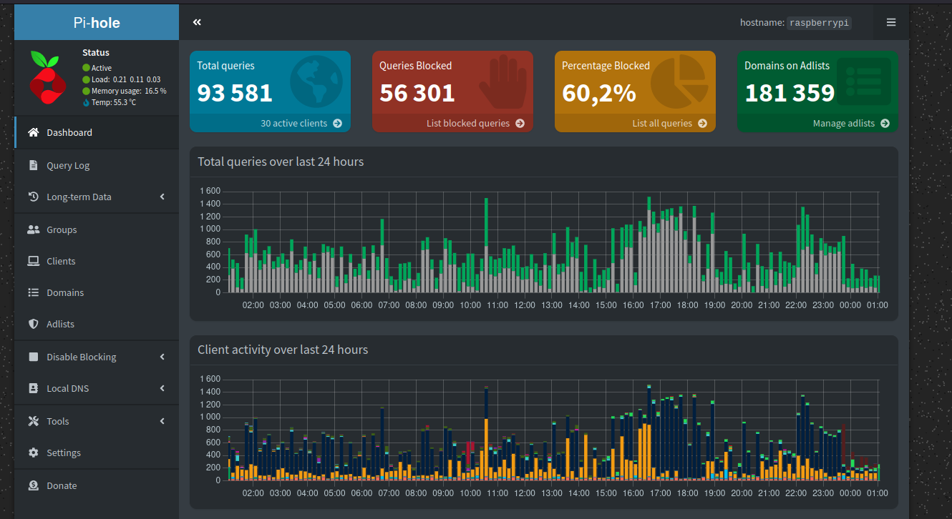Click list icon in Domains on Adlists card

click(864, 82)
